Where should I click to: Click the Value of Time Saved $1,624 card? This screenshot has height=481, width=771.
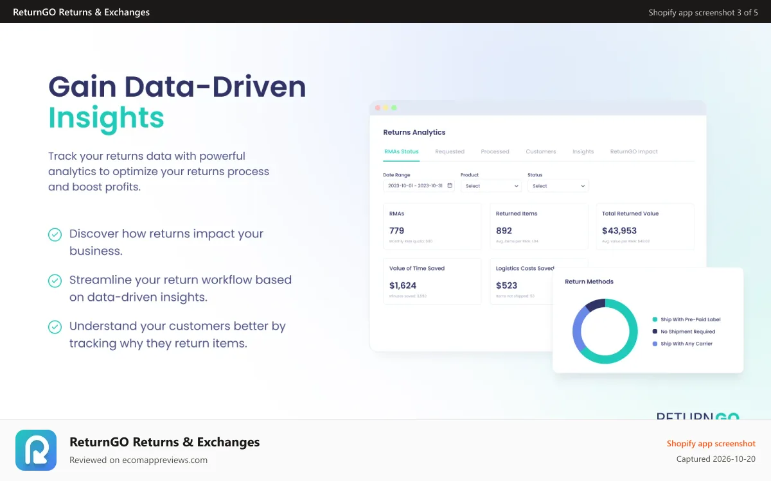click(x=432, y=282)
